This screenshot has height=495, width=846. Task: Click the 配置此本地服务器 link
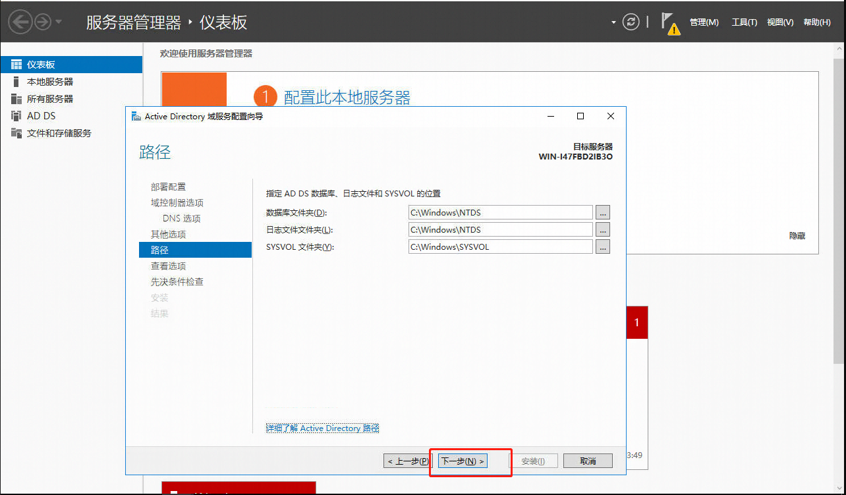tap(347, 98)
